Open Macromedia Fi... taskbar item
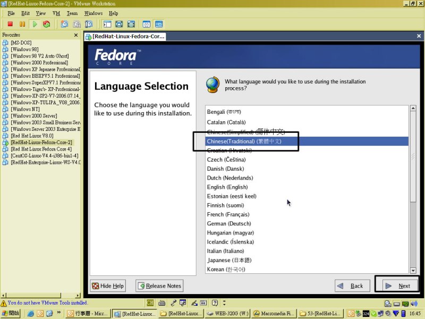Viewport: 425px width, 319px height. [x=274, y=313]
